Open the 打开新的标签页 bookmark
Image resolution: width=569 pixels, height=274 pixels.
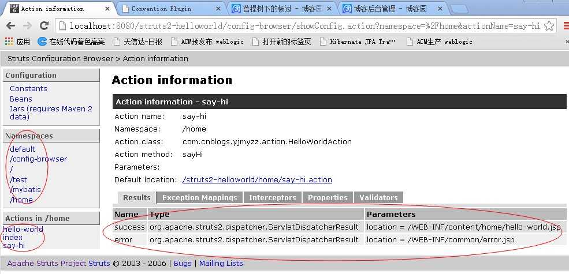[281, 42]
